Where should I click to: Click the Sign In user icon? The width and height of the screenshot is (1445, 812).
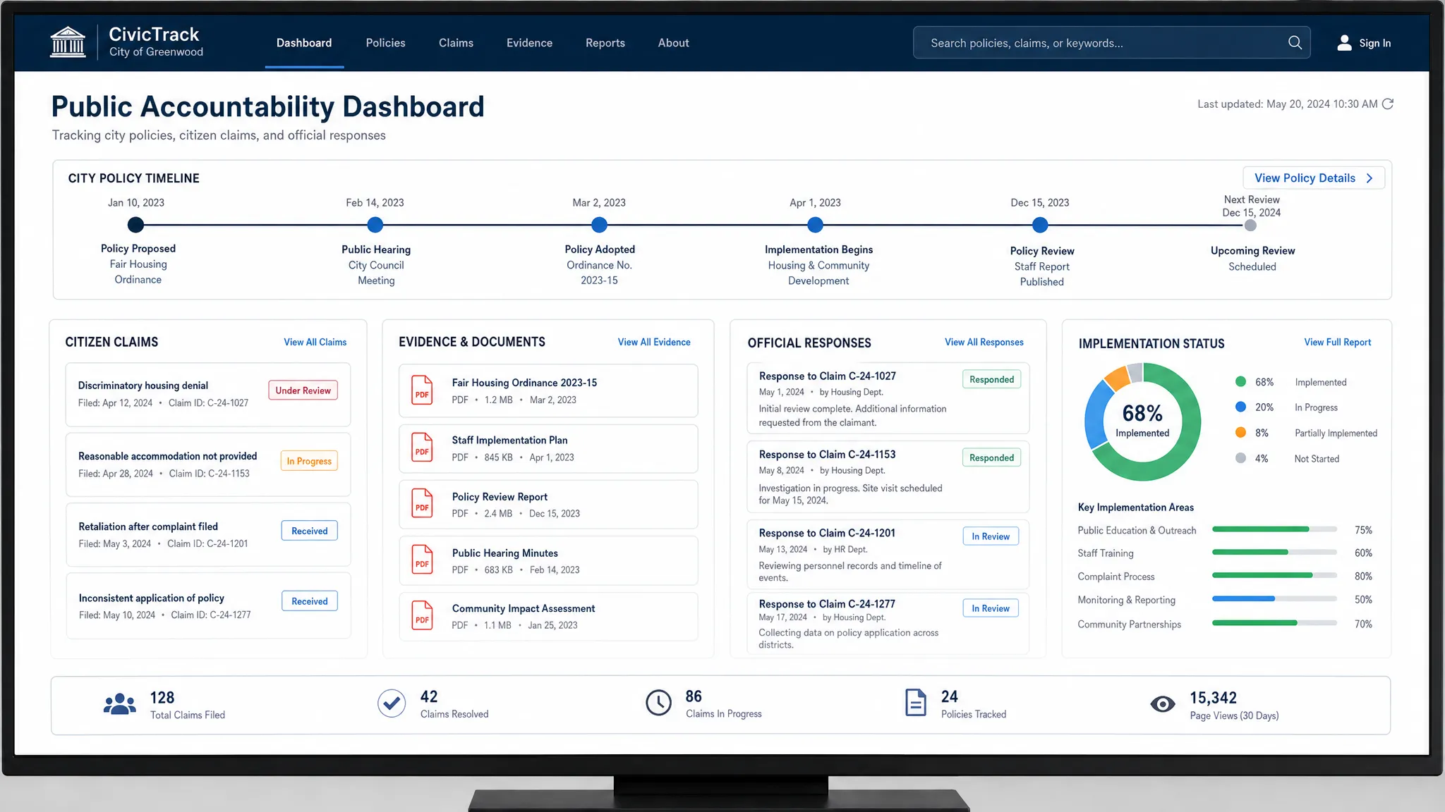tap(1345, 43)
